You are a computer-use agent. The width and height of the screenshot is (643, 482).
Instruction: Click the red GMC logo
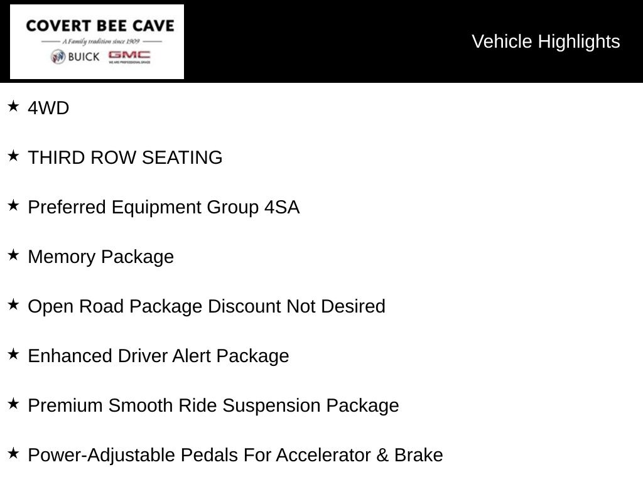[x=129, y=56]
